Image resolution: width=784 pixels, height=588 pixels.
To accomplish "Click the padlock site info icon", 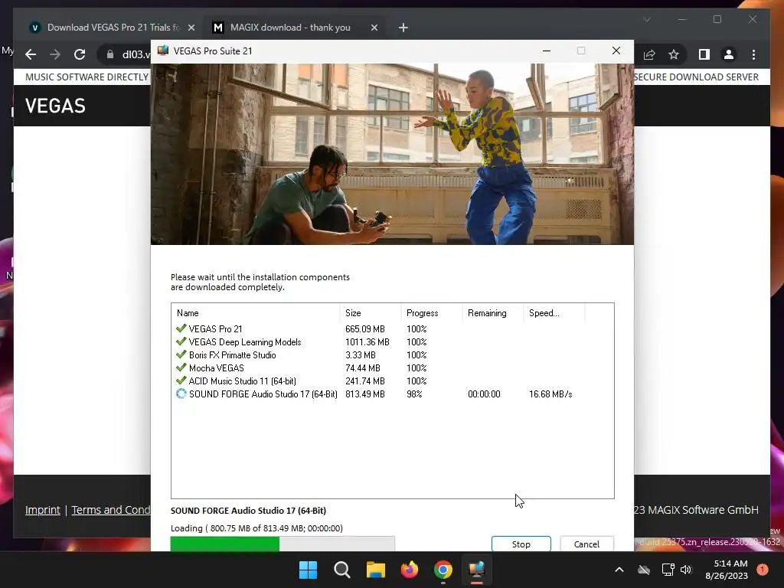I will pyautogui.click(x=110, y=54).
